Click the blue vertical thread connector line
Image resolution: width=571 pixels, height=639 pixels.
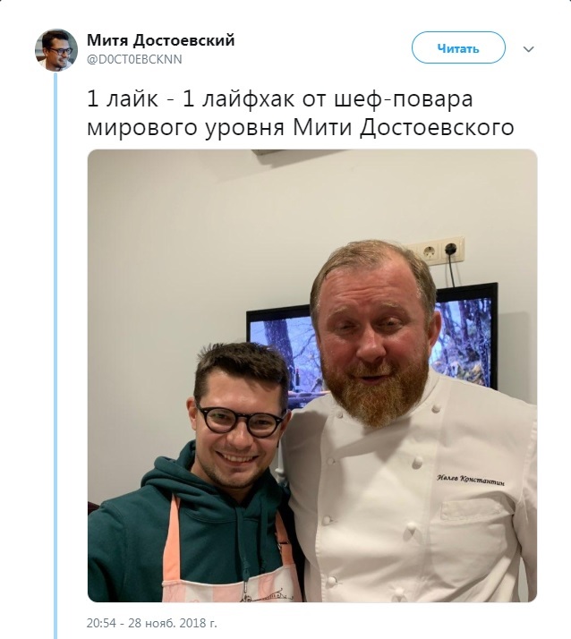coord(56,354)
